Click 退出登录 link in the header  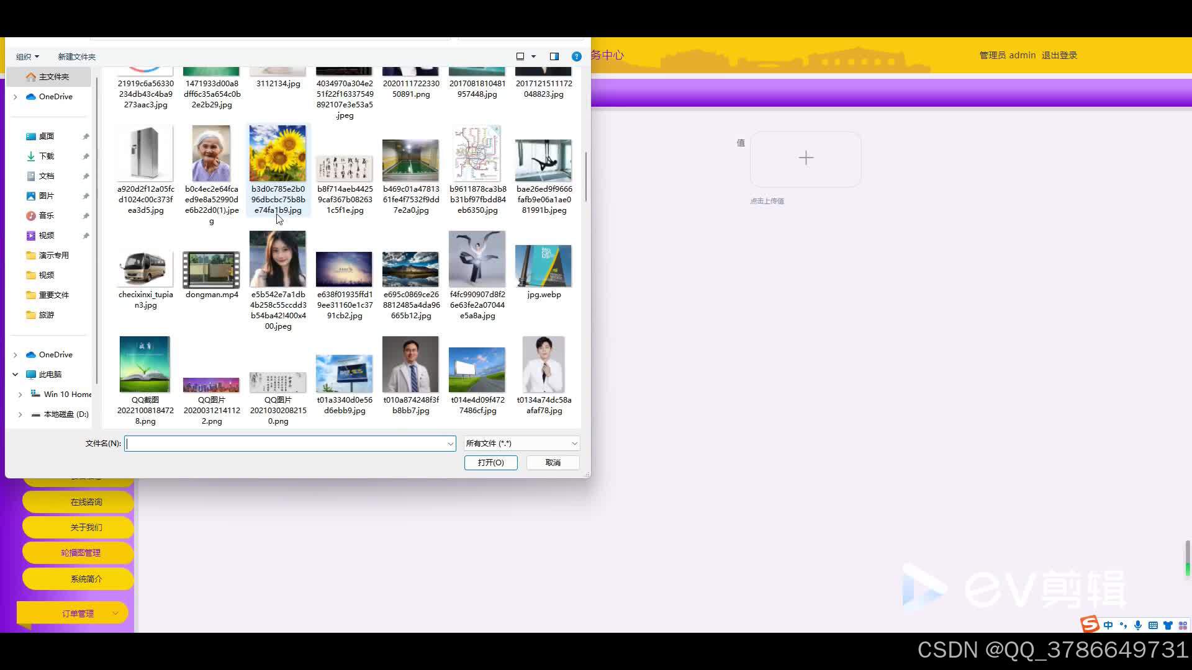pos(1059,55)
